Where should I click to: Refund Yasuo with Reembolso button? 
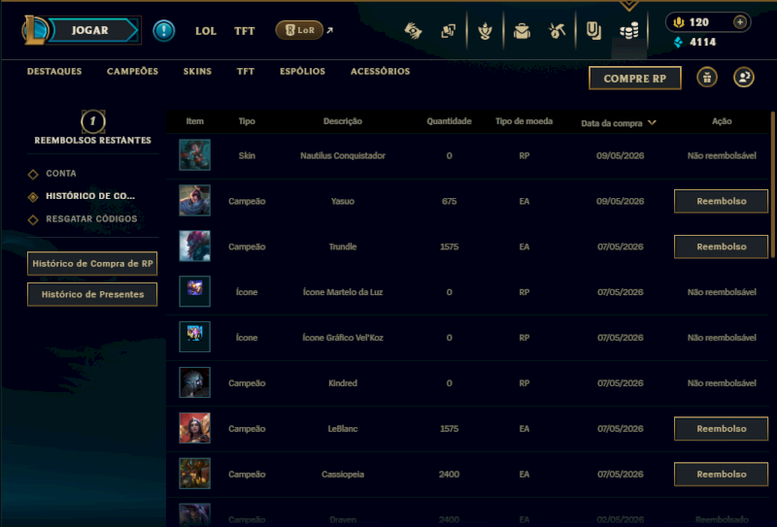tap(721, 201)
